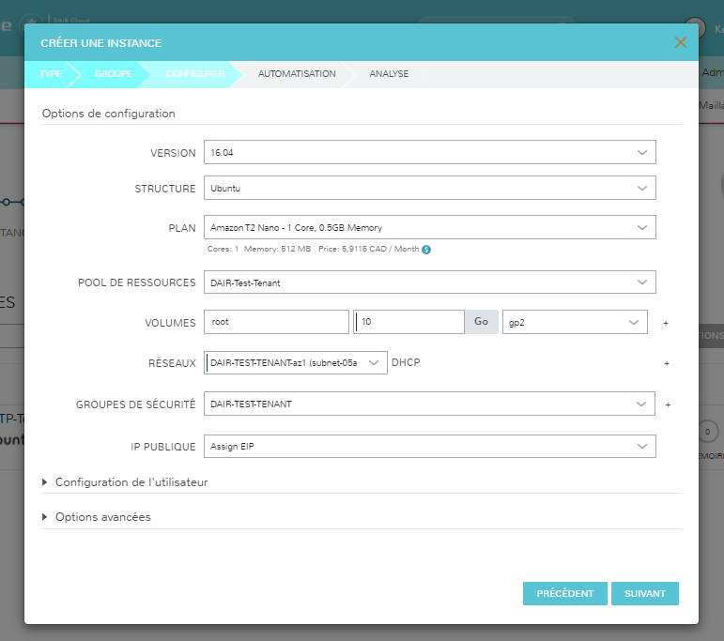Add a security group with the plus icon

tap(668, 404)
